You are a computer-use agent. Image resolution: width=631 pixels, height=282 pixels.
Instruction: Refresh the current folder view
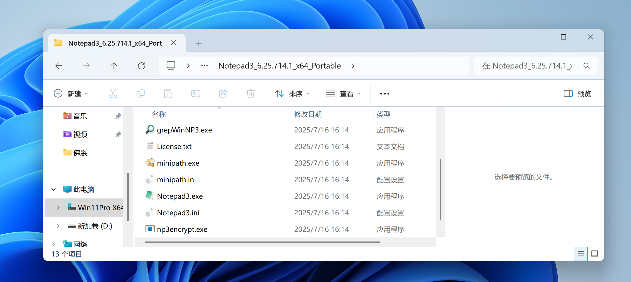click(141, 66)
